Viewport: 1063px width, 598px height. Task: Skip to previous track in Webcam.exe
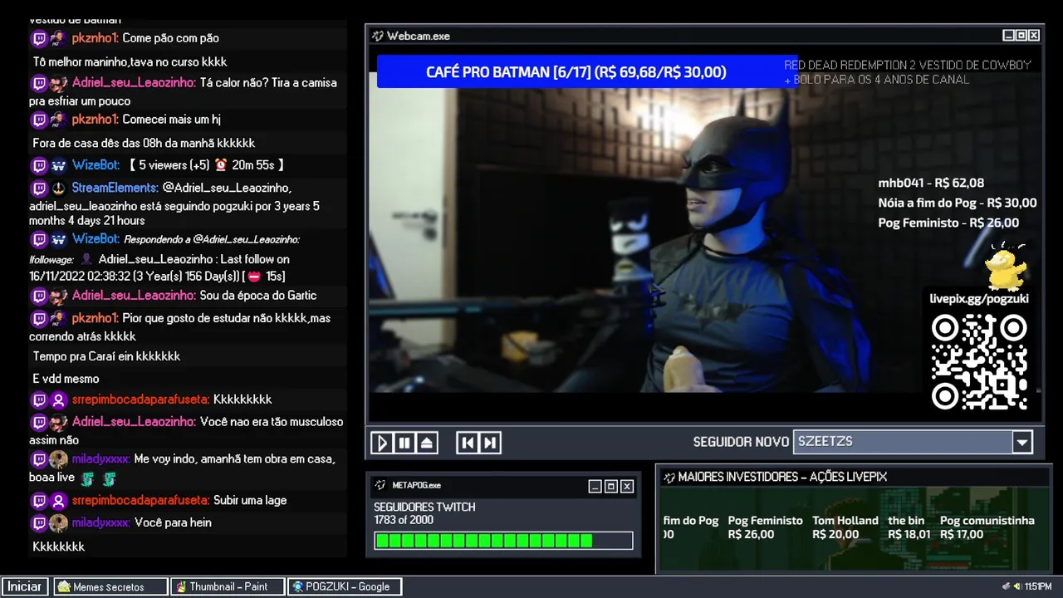(468, 443)
